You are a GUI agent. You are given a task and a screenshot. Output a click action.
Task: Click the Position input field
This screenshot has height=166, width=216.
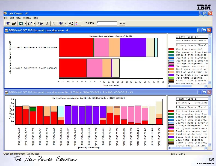point(107,23)
